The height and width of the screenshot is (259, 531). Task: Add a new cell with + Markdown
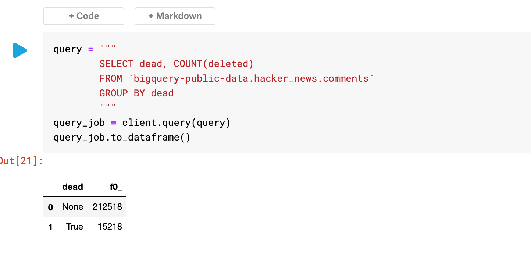point(175,16)
